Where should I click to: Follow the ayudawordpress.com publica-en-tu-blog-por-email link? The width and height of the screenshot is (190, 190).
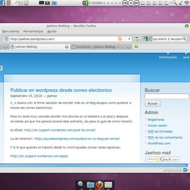click(x=77, y=139)
